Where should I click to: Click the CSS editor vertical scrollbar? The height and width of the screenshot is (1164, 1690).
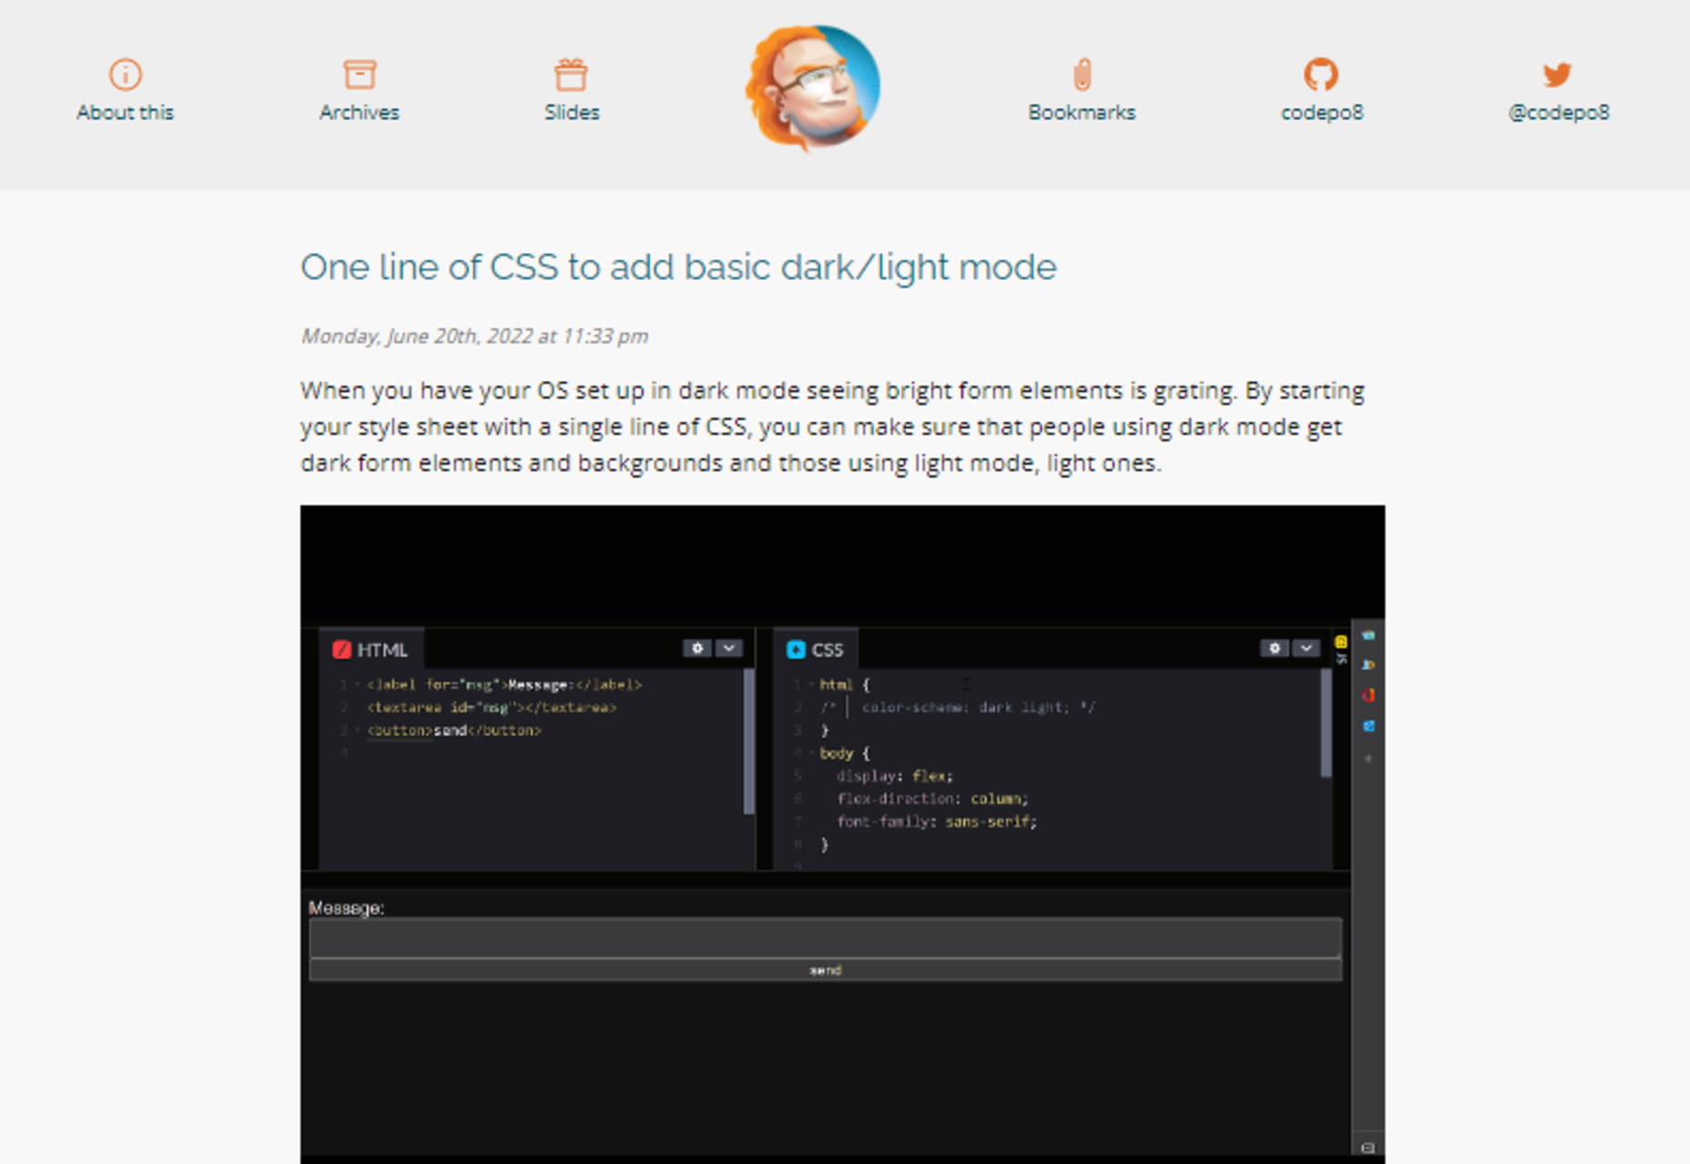pyautogui.click(x=1325, y=724)
